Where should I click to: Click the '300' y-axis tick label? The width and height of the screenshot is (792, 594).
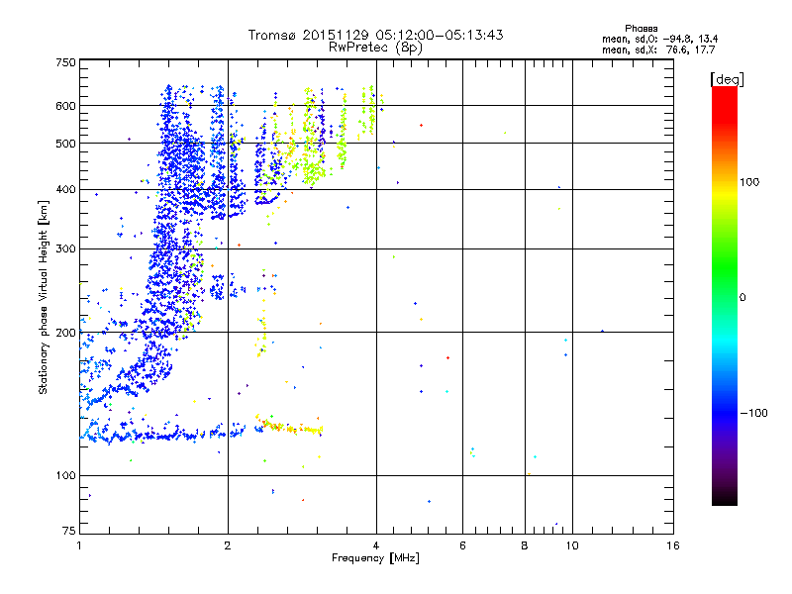click(x=65, y=248)
